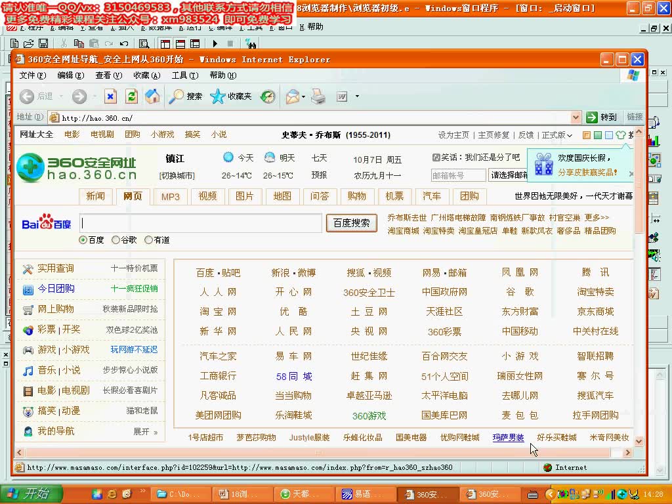Select the 谷歌 search engine radio button
This screenshot has height=504, width=672.
click(x=116, y=240)
